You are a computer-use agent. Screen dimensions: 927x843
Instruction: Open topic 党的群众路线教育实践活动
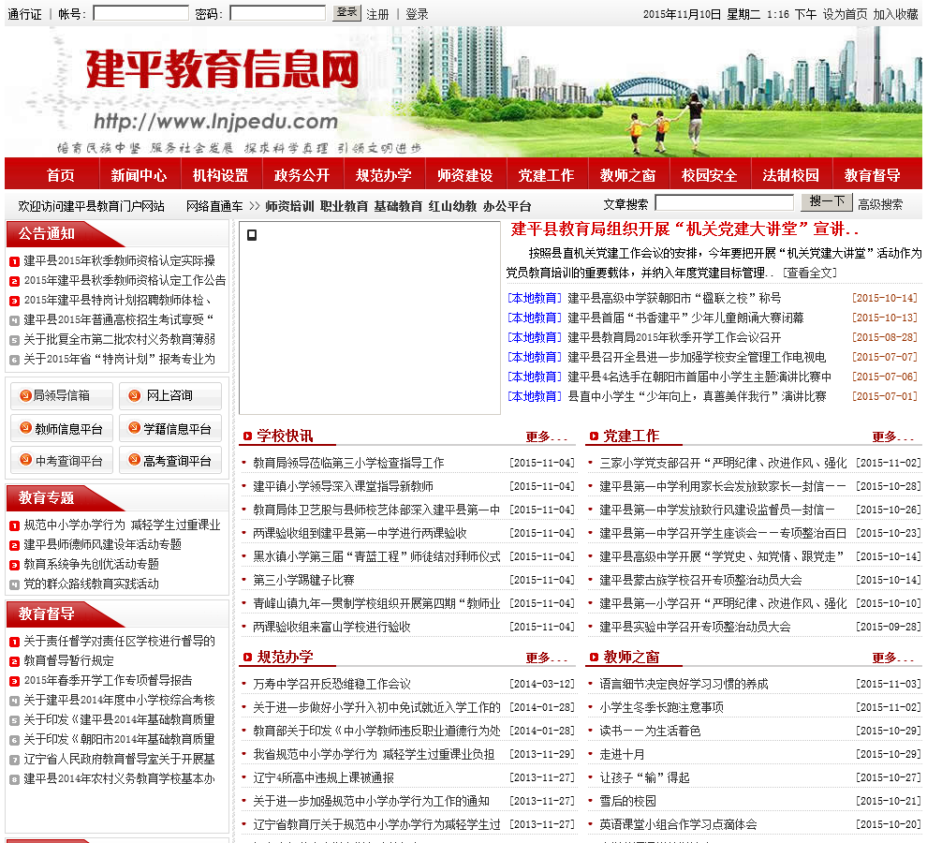(91, 584)
